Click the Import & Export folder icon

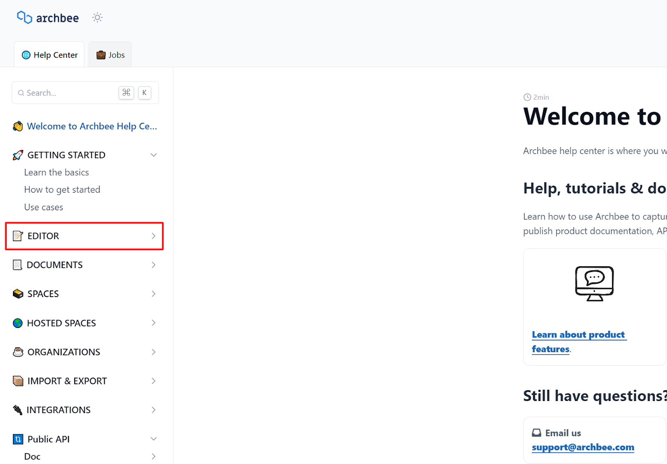pyautogui.click(x=18, y=381)
